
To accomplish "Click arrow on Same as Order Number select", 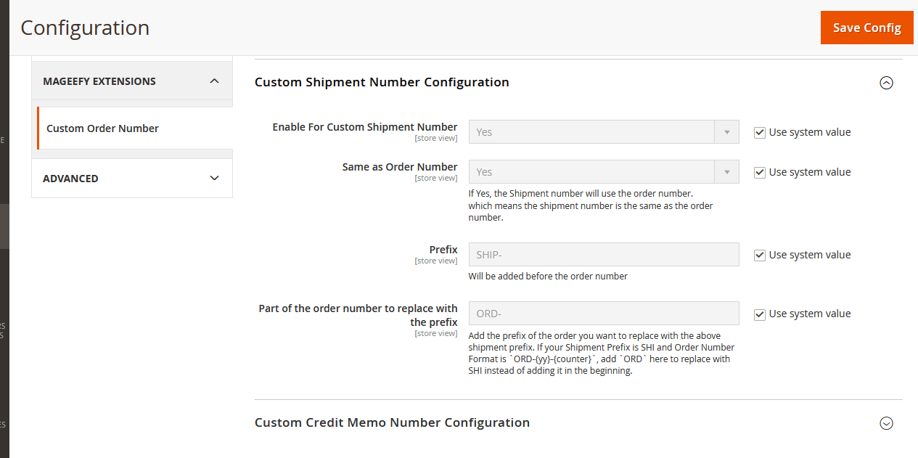I will [x=726, y=172].
